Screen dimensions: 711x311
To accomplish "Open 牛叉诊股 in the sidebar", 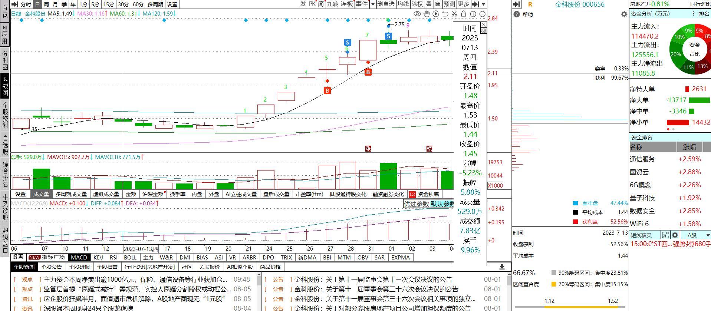I will click(x=5, y=208).
